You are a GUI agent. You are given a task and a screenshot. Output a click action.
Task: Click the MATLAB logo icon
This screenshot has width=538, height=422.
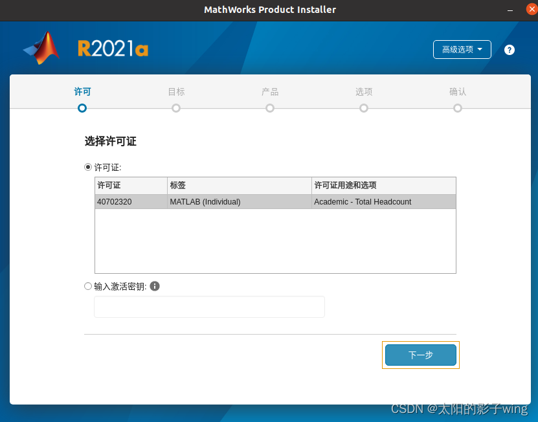coord(42,48)
